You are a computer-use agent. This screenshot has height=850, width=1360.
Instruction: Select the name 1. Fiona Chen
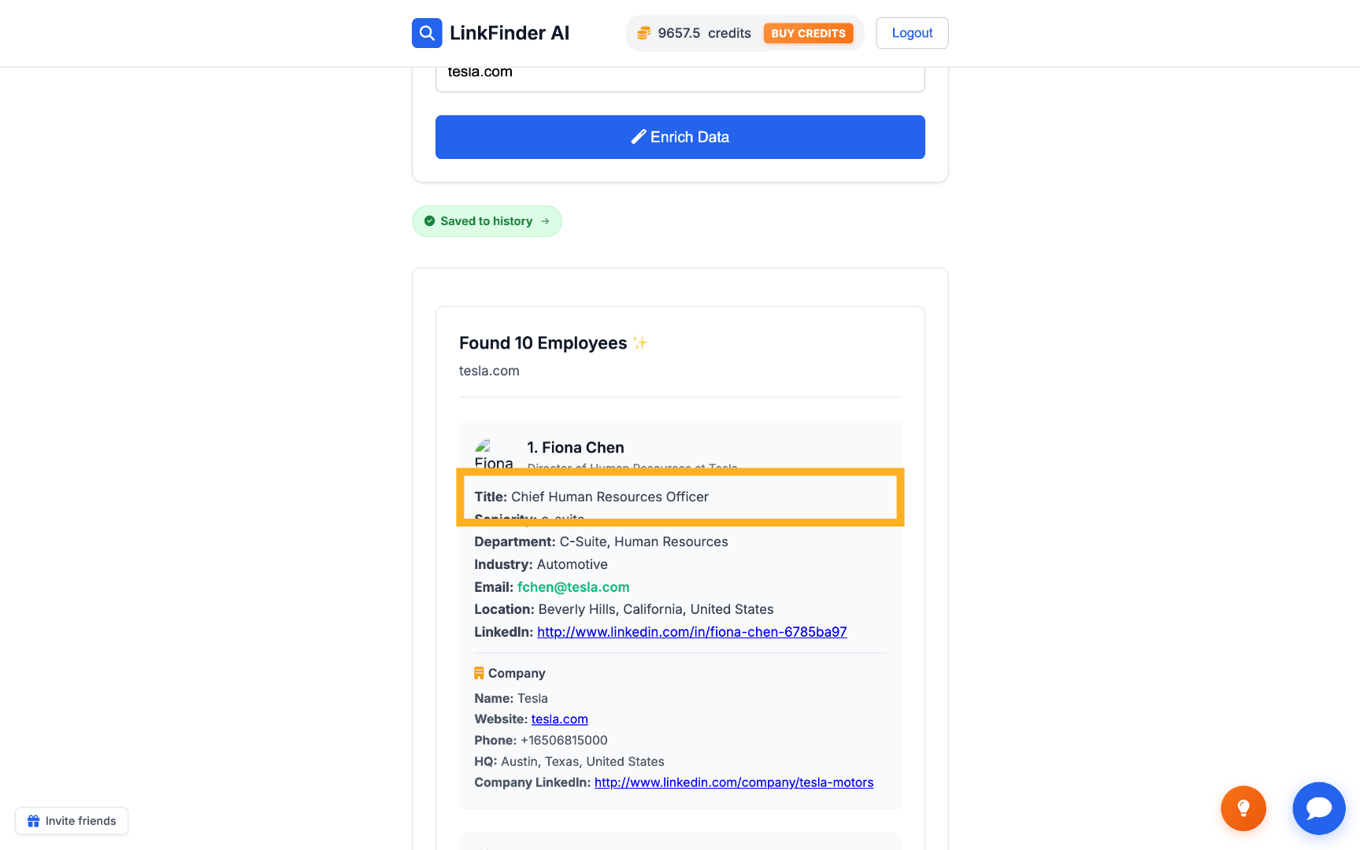pos(576,447)
